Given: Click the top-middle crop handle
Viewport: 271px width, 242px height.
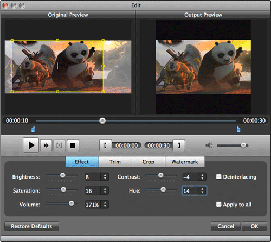Looking at the screenshot, I should pyautogui.click(x=57, y=41).
